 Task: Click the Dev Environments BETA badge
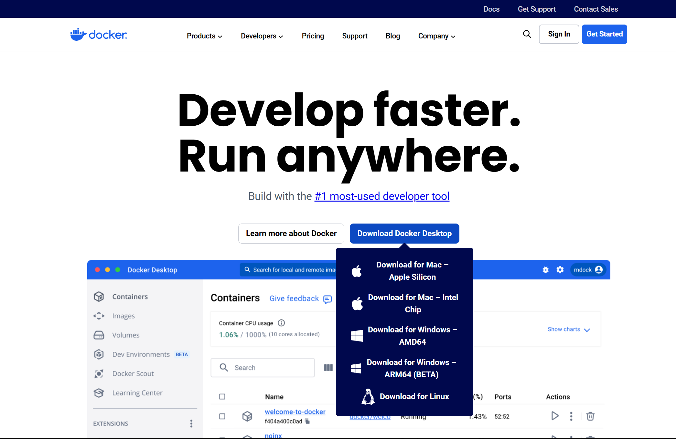[x=182, y=354]
